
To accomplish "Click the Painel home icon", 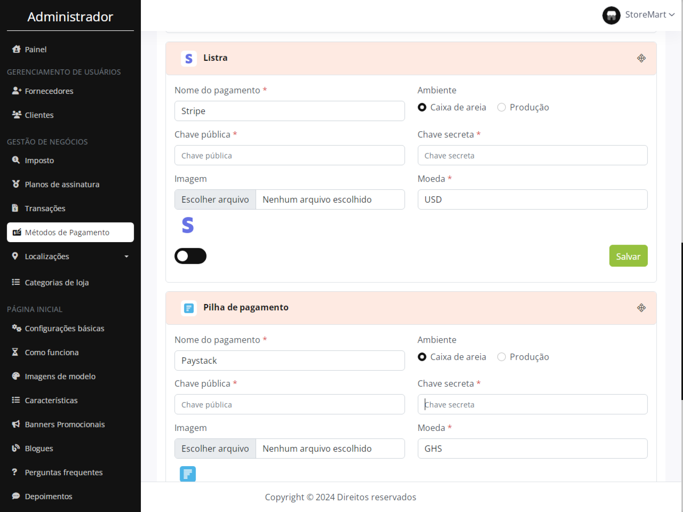I will click(16, 49).
